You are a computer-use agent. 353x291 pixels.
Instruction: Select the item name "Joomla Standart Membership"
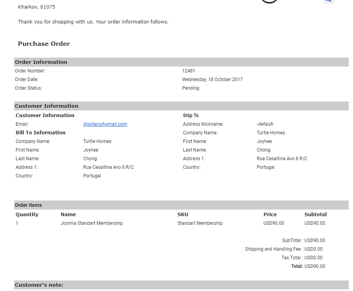coord(91,223)
